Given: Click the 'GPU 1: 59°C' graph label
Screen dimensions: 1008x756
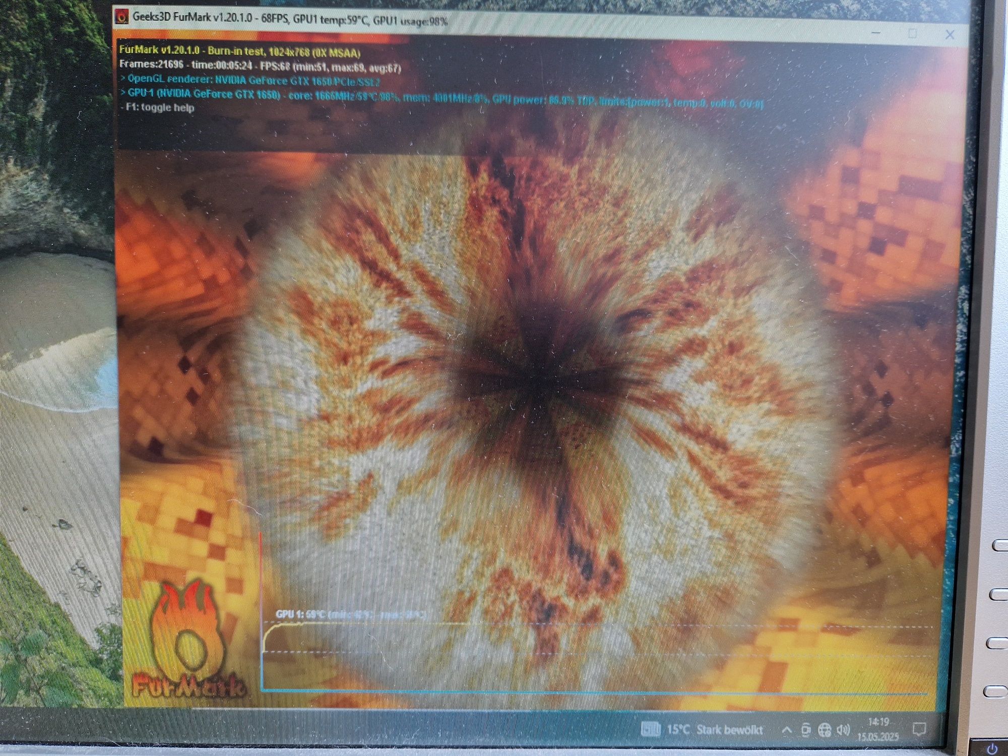Looking at the screenshot, I should click(351, 614).
